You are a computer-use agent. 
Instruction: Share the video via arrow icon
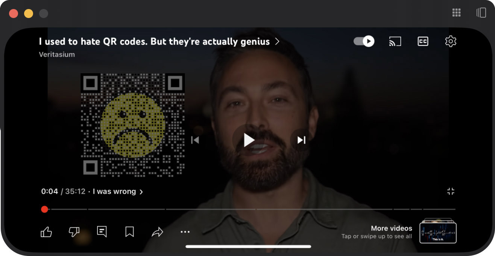pyautogui.click(x=157, y=232)
